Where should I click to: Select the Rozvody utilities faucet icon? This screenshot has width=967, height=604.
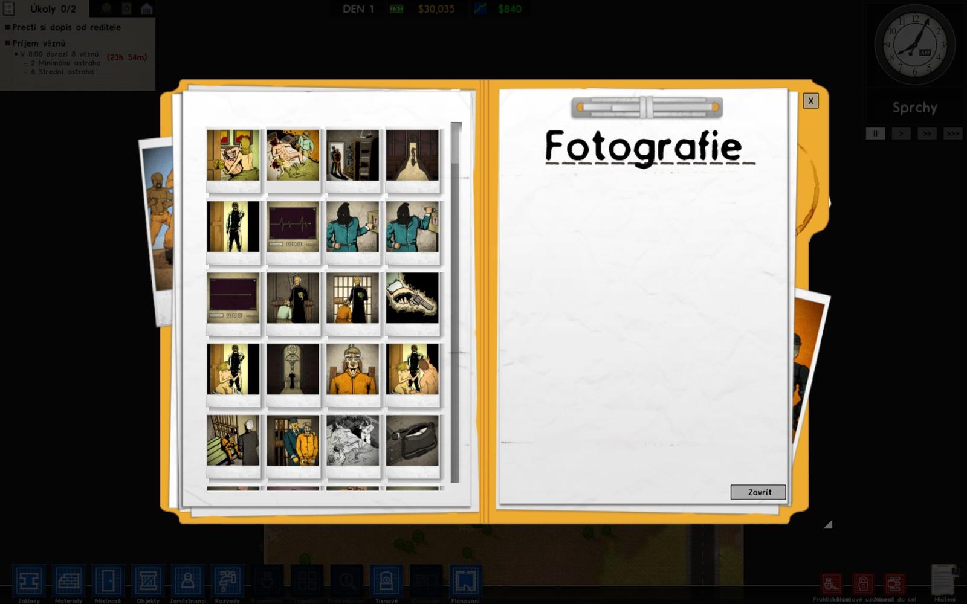point(227,581)
